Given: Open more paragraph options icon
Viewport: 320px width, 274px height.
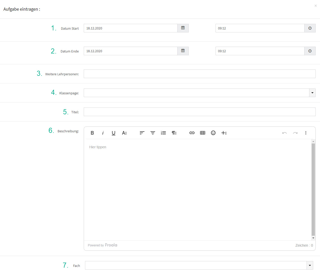Looking at the screenshot, I should (174, 133).
